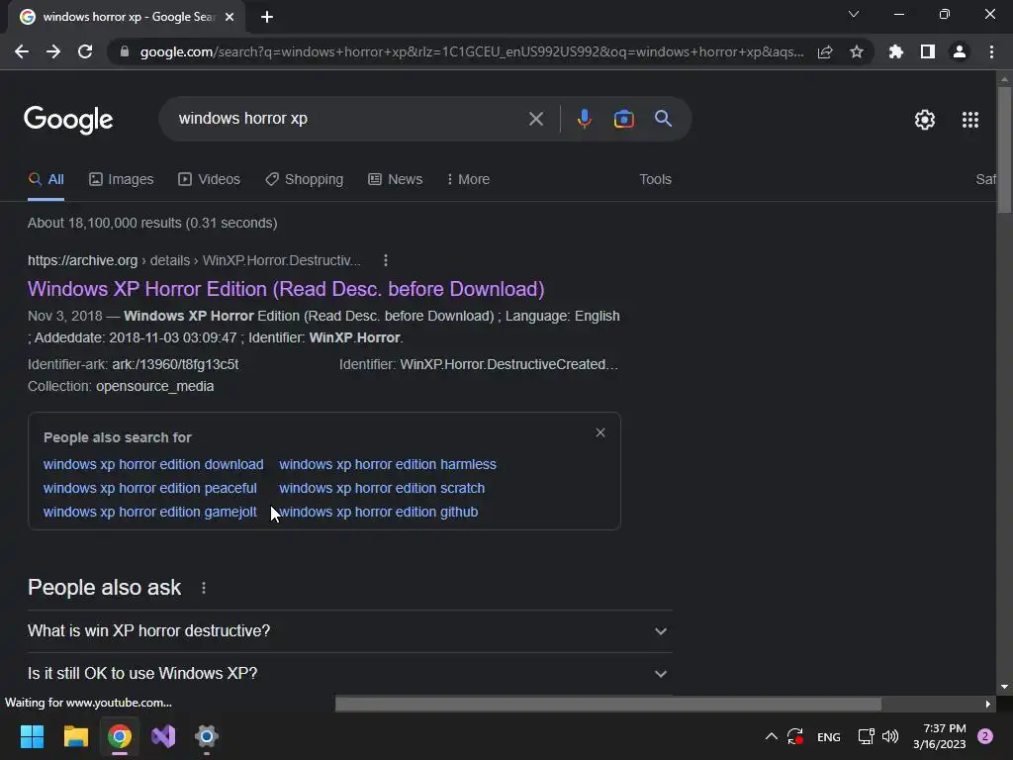Open Chrome from the taskbar

pyautogui.click(x=120, y=736)
